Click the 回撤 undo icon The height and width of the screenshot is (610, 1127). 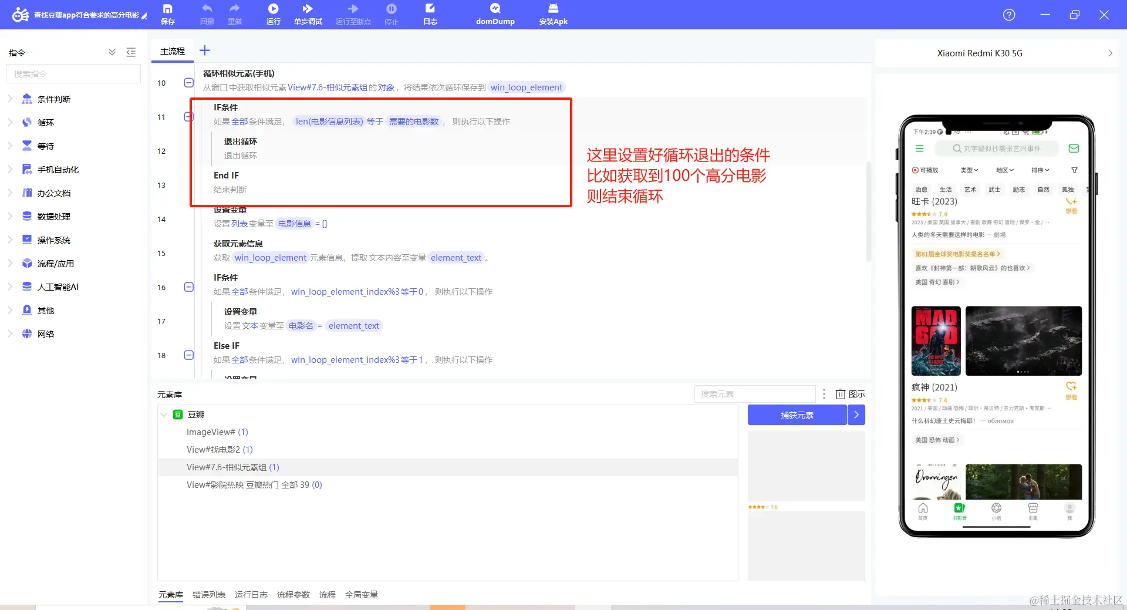(207, 14)
